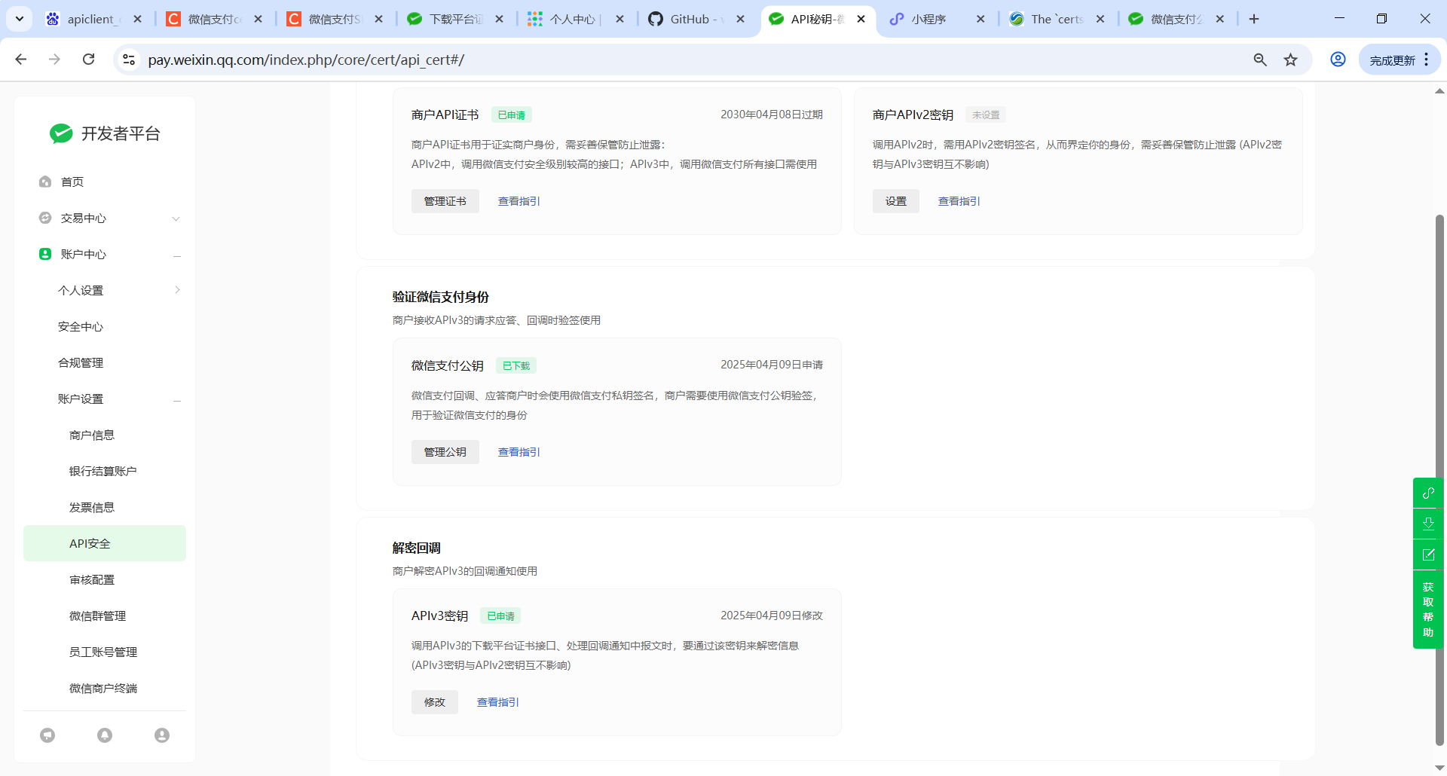Open 查看指引 link for 商户APIv2密钥

tap(959, 201)
